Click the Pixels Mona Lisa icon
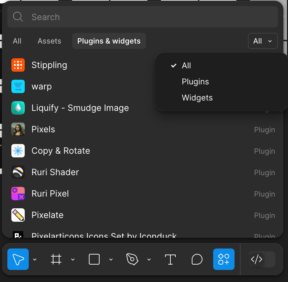Screen dimensions: 288x282 (x=18, y=129)
